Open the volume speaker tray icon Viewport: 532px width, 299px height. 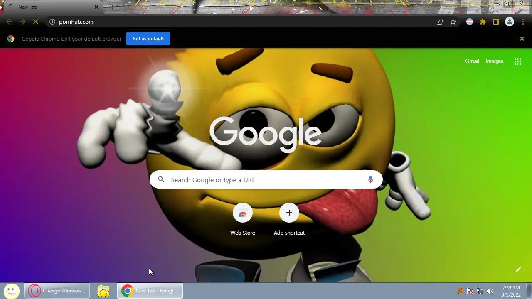[x=490, y=291]
